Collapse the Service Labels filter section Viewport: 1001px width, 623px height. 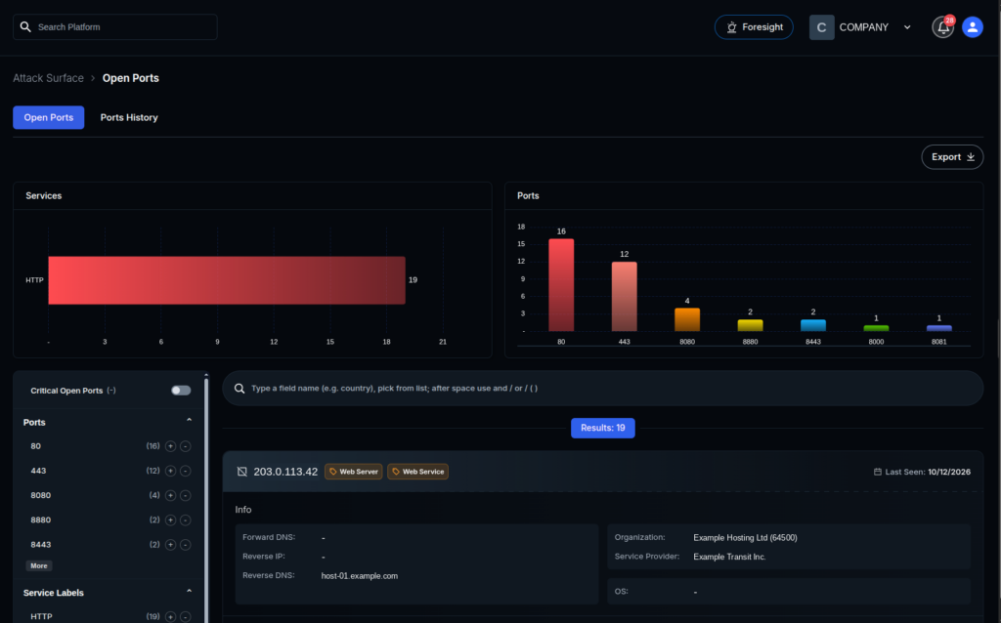pyautogui.click(x=189, y=591)
